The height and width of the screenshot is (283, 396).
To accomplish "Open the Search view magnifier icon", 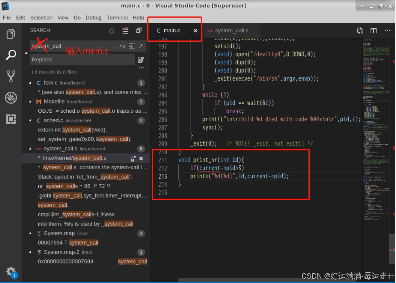I will (x=11, y=55).
